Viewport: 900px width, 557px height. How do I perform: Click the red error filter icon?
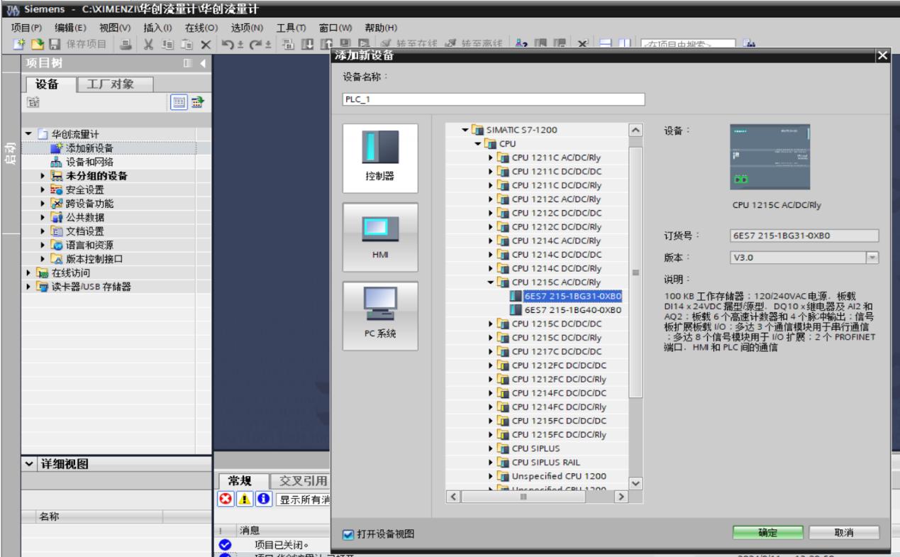(224, 498)
